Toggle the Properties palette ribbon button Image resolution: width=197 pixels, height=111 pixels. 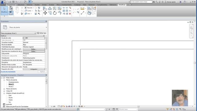point(11,13)
